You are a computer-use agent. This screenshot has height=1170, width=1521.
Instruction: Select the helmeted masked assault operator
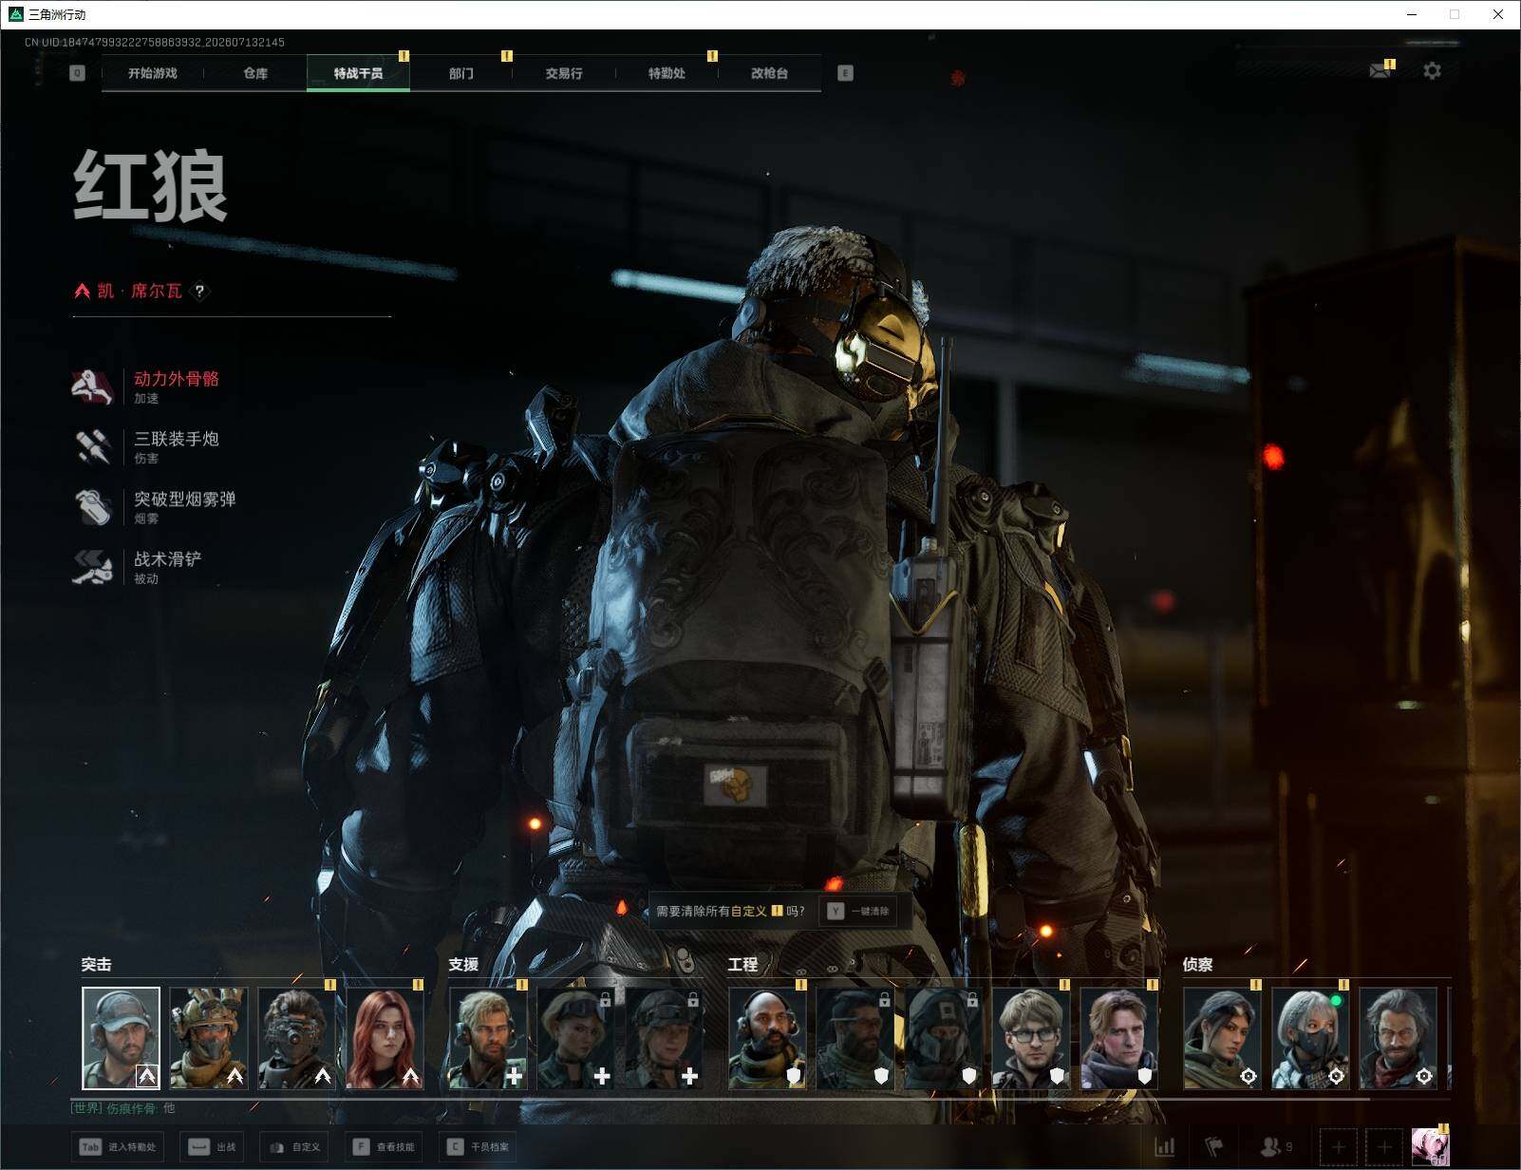[209, 1038]
